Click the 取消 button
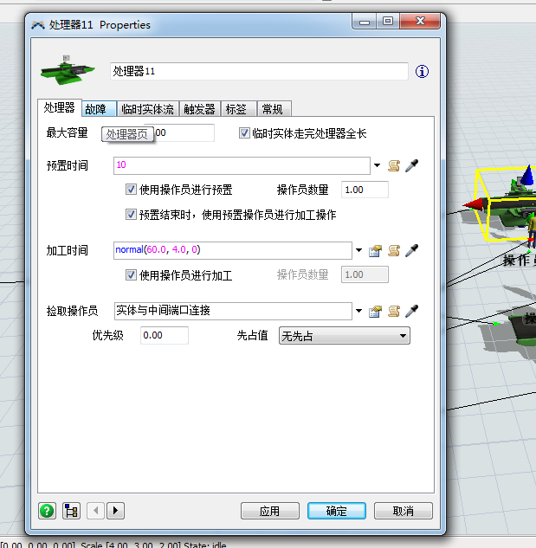Screen dimensions: 536x548 click(x=404, y=511)
